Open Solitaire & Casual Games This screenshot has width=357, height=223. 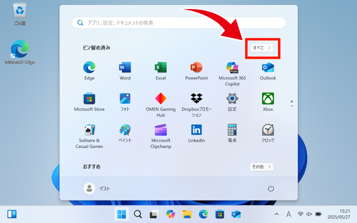click(x=89, y=136)
